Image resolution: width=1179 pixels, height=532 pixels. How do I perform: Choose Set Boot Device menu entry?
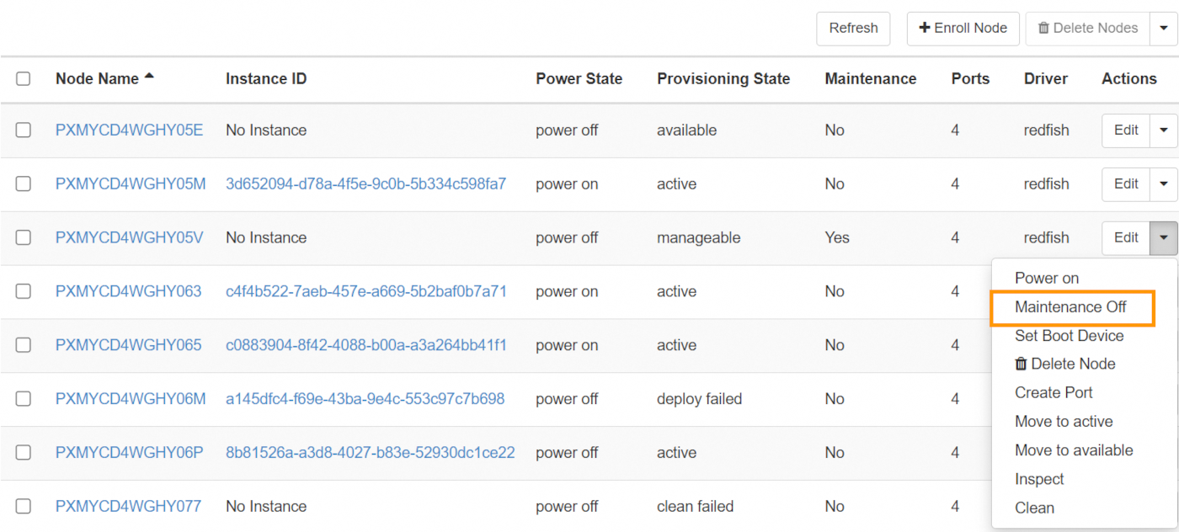[x=1069, y=336]
